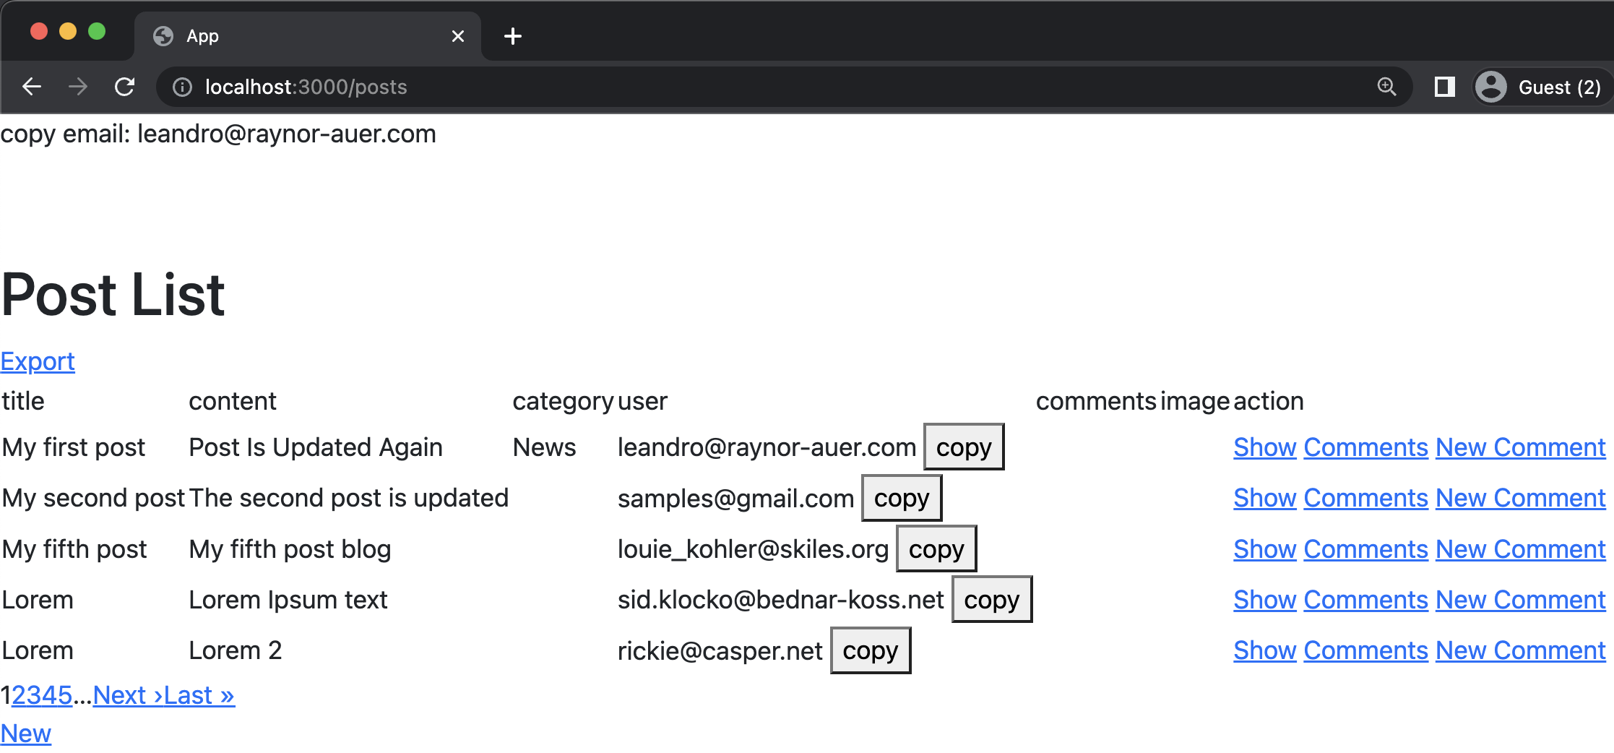Open Comments for 'My second post'

(x=1365, y=498)
